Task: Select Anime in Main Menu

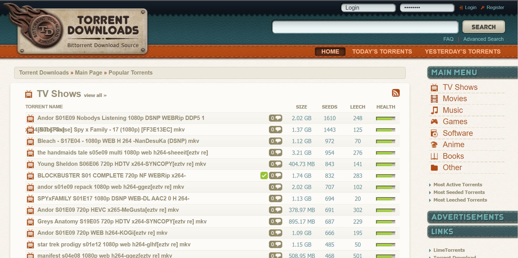Action: tap(453, 145)
